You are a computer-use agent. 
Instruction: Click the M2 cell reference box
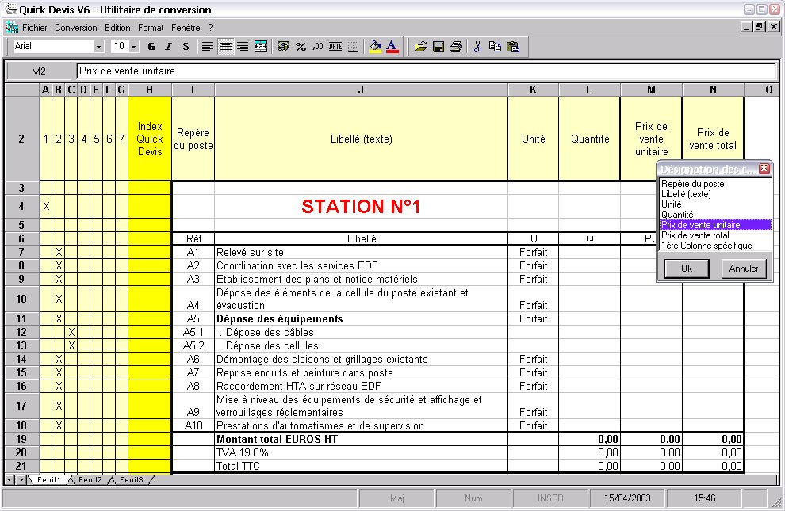(39, 71)
